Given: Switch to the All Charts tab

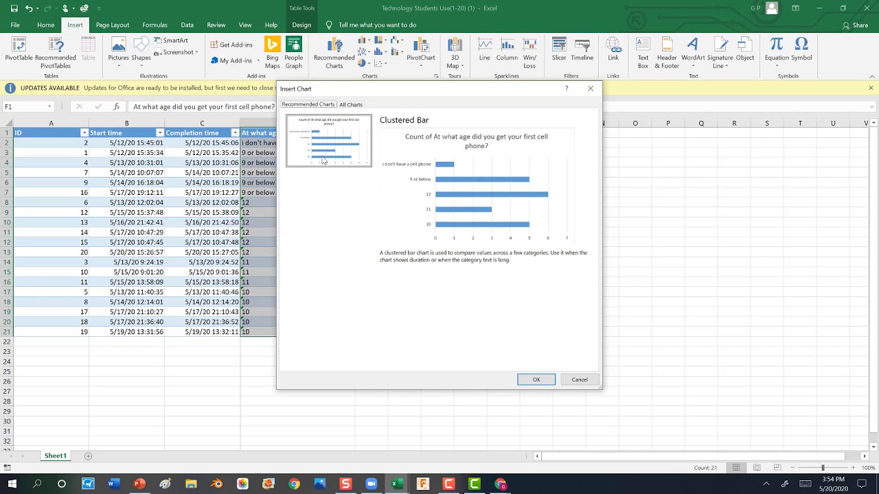Looking at the screenshot, I should 351,105.
